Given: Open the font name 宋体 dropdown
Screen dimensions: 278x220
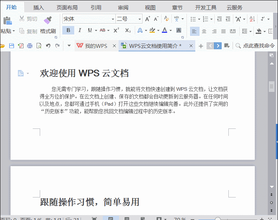Looking at the screenshot, I should (x=113, y=19).
